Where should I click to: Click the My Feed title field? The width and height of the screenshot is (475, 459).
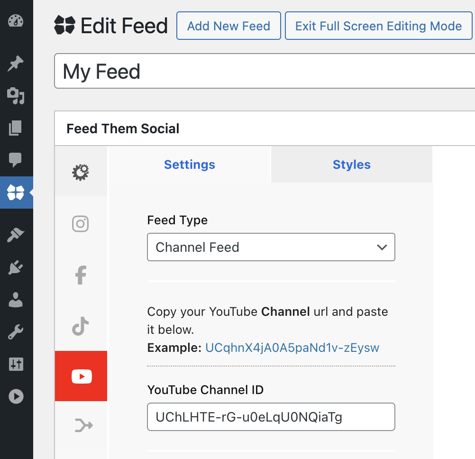pos(265,71)
